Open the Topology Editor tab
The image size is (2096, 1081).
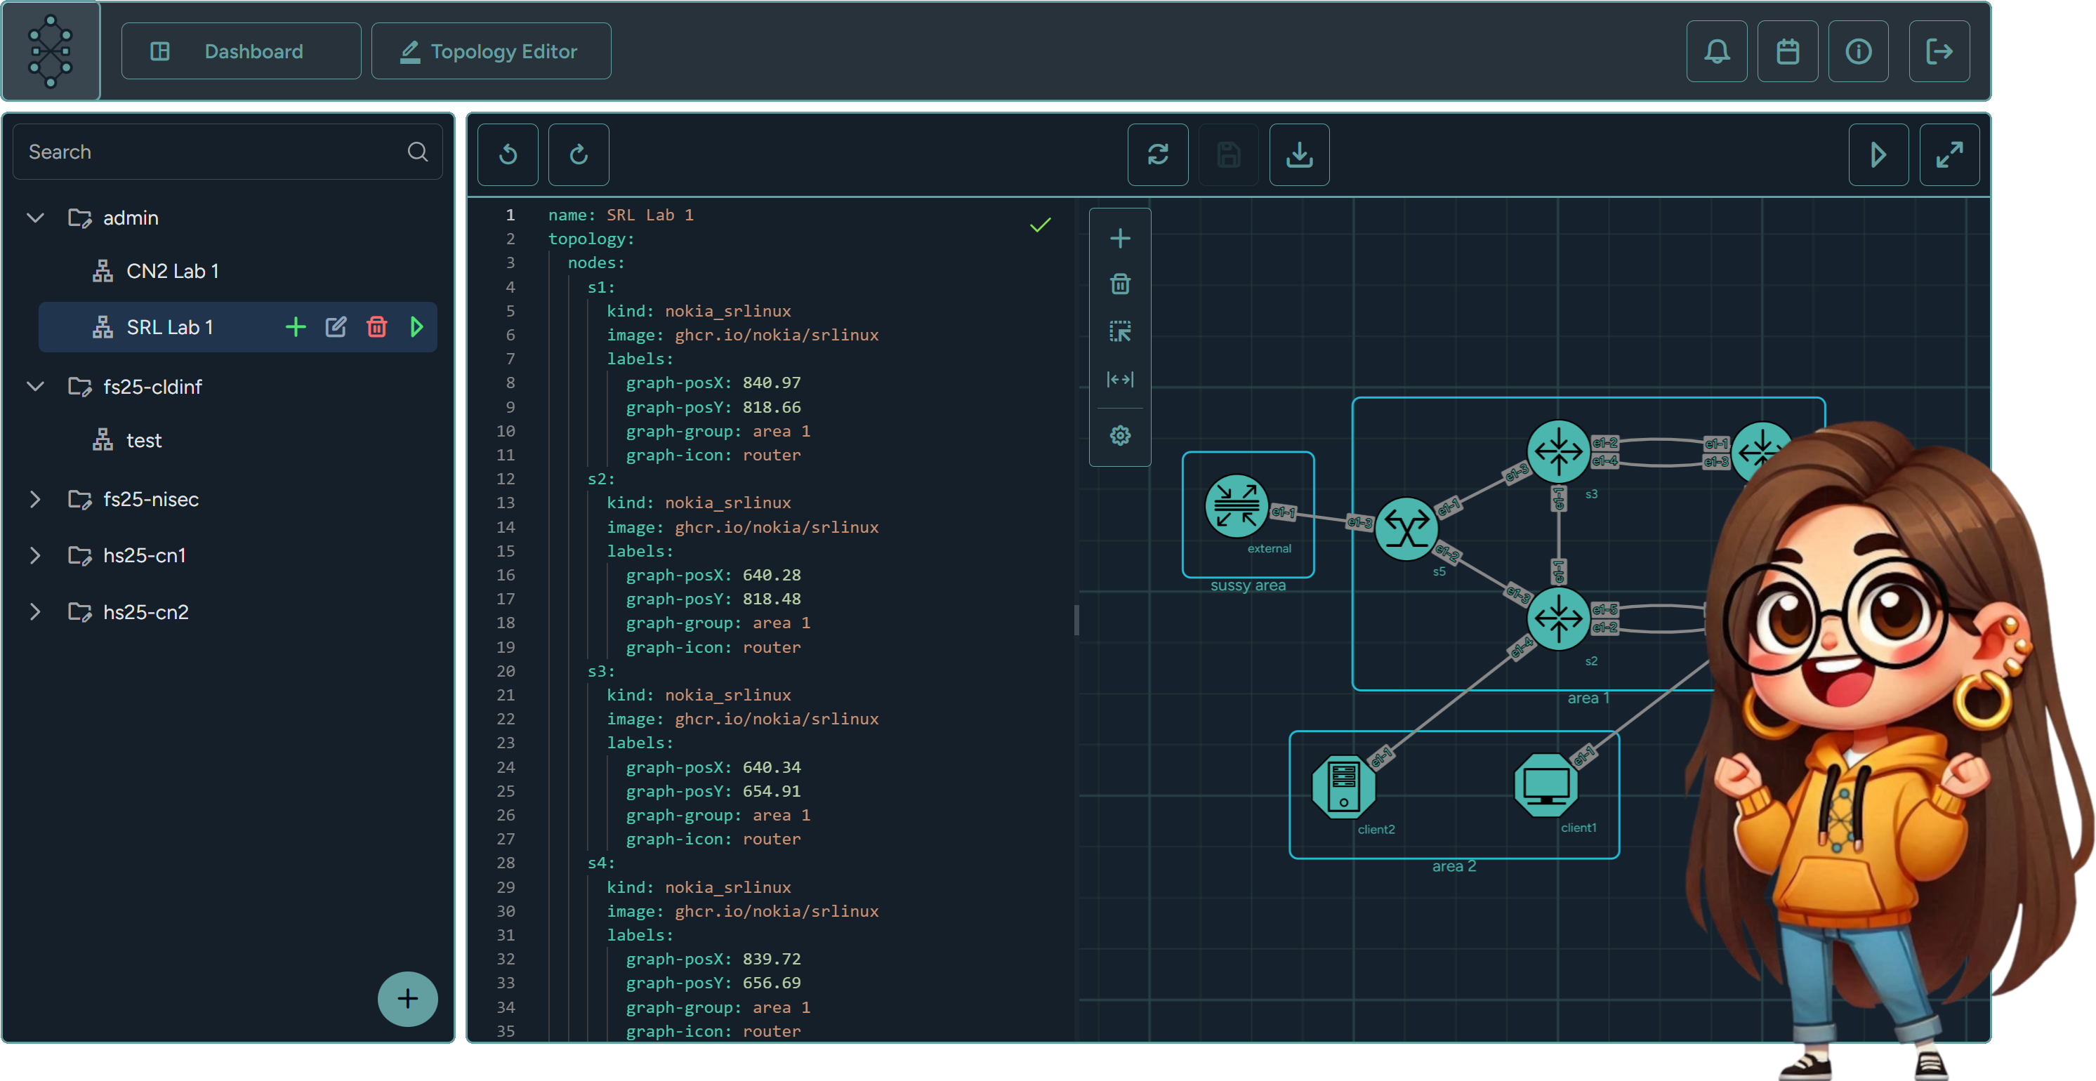point(491,51)
